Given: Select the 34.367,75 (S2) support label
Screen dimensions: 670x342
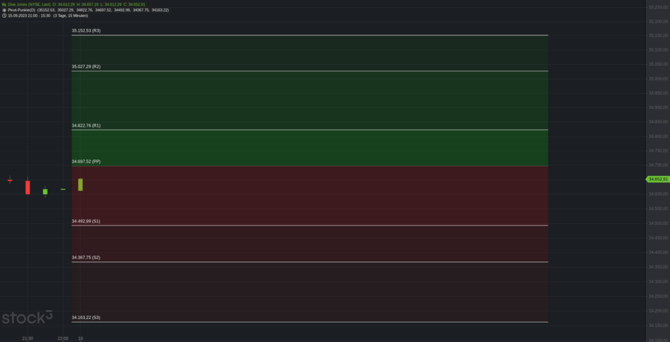Looking at the screenshot, I should click(x=86, y=258).
